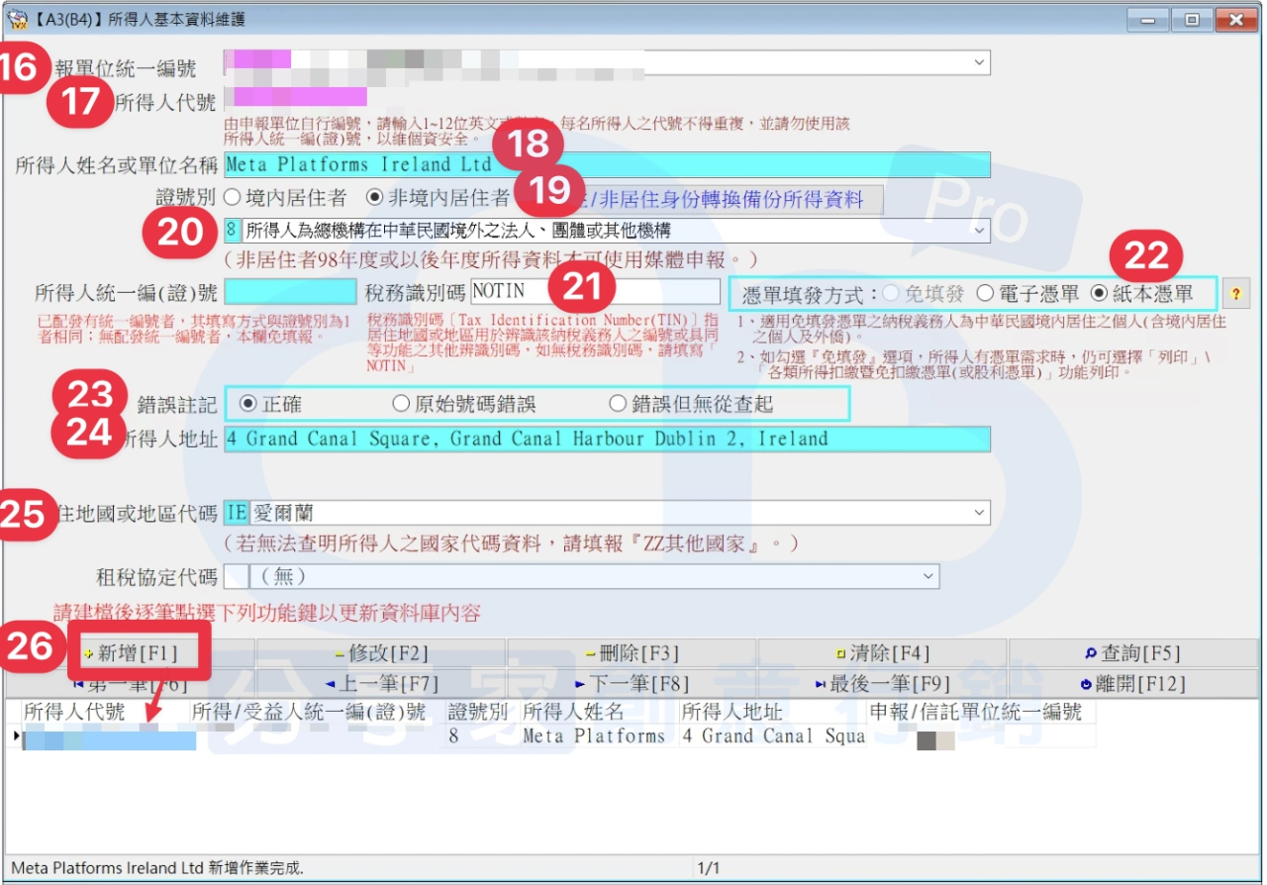
Task: Click 清除[F4] button
Action: coord(883,653)
